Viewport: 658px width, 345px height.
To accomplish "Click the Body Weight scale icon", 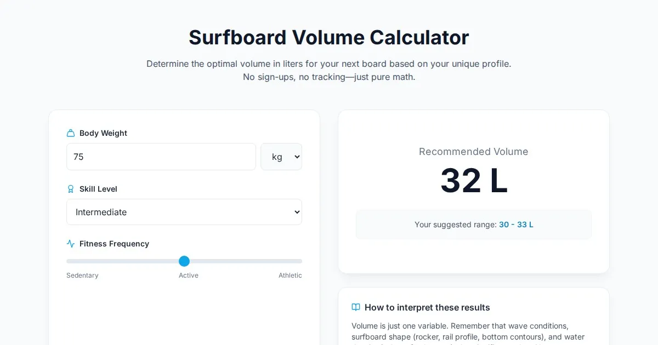I will pyautogui.click(x=71, y=133).
